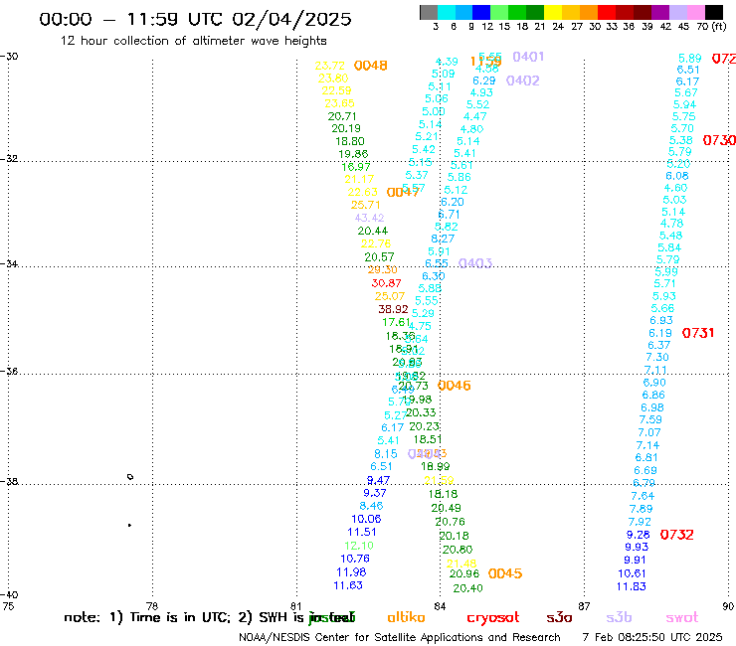Click the lavender wave height value 43.42
736x646 pixels.
click(369, 218)
